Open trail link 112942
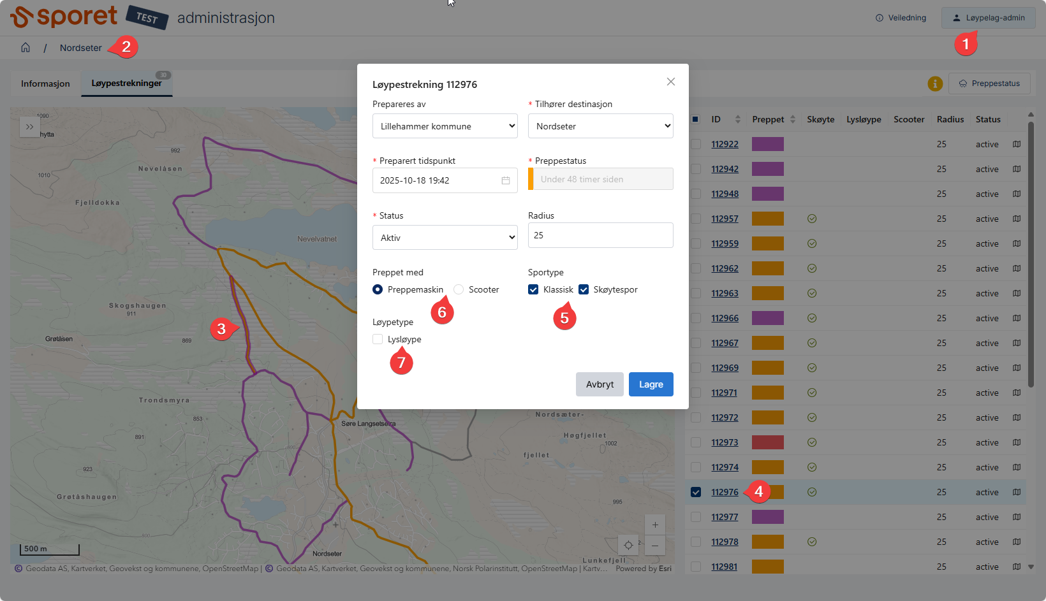The height and width of the screenshot is (601, 1046). pos(725,169)
